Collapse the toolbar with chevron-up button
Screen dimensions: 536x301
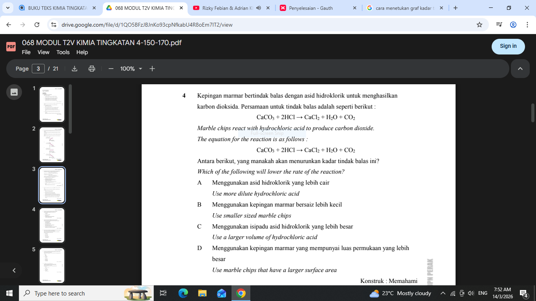point(520,69)
